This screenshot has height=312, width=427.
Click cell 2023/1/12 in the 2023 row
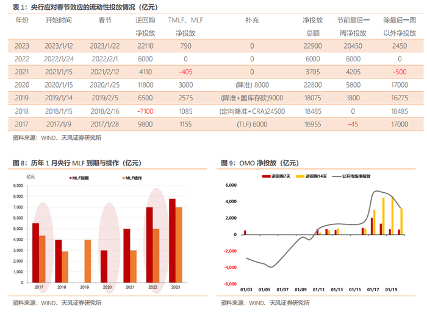59,46
